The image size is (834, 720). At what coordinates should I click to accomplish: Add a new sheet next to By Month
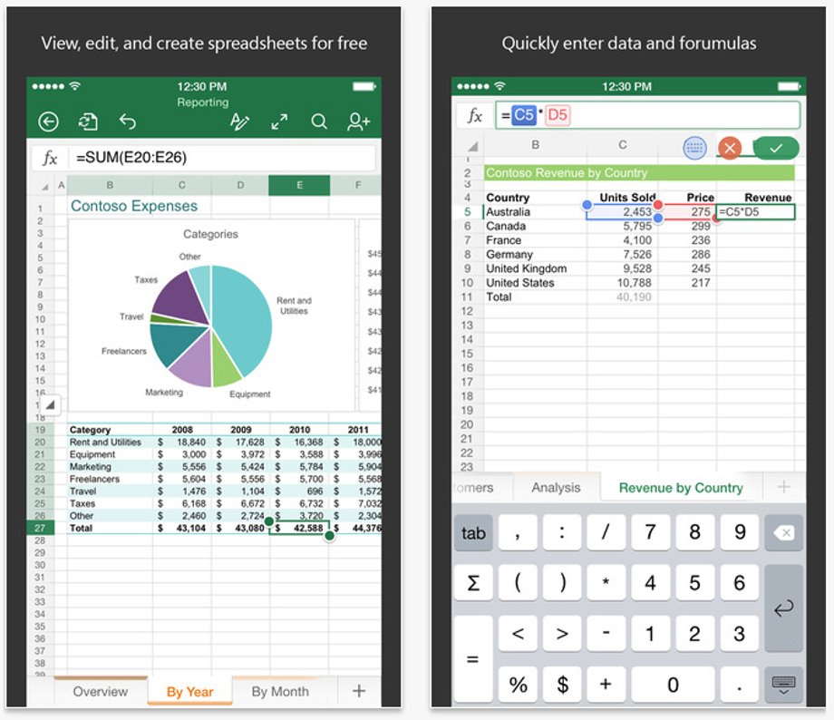[x=359, y=691]
